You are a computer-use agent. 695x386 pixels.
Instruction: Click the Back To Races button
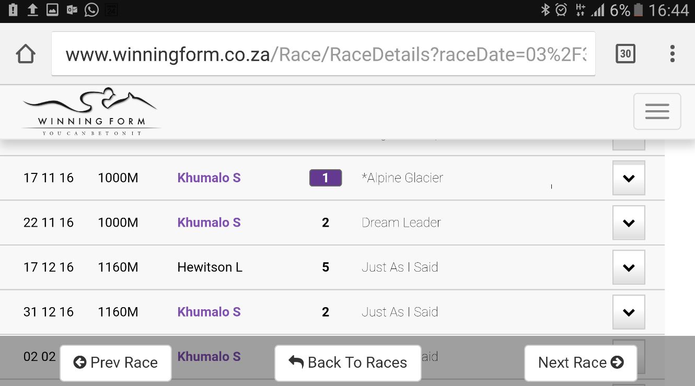click(x=348, y=363)
